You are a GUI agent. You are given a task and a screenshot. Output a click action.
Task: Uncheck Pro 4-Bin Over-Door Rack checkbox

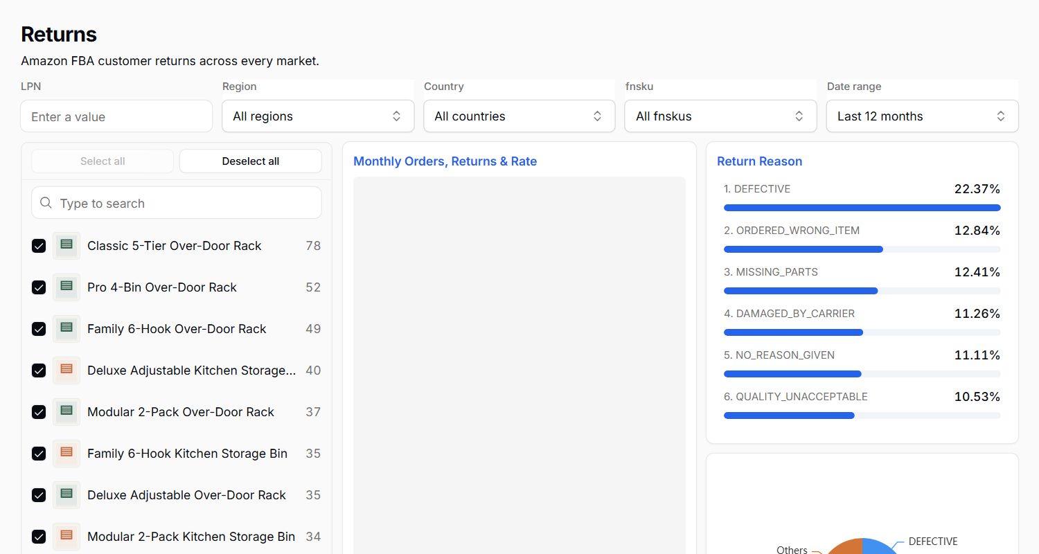[x=39, y=287]
